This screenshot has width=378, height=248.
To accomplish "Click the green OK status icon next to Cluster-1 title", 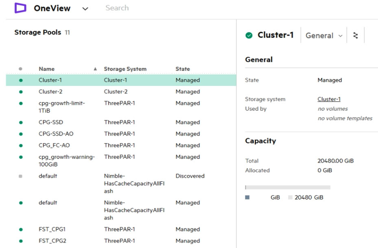I will click(x=249, y=35).
